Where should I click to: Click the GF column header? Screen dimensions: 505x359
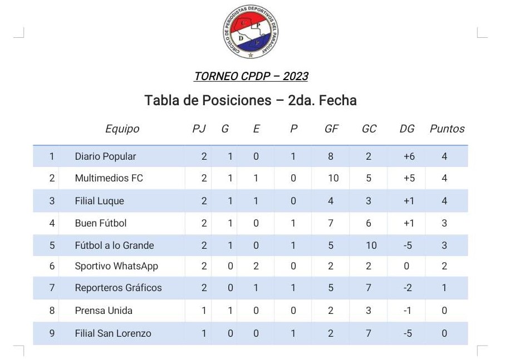tap(331, 129)
